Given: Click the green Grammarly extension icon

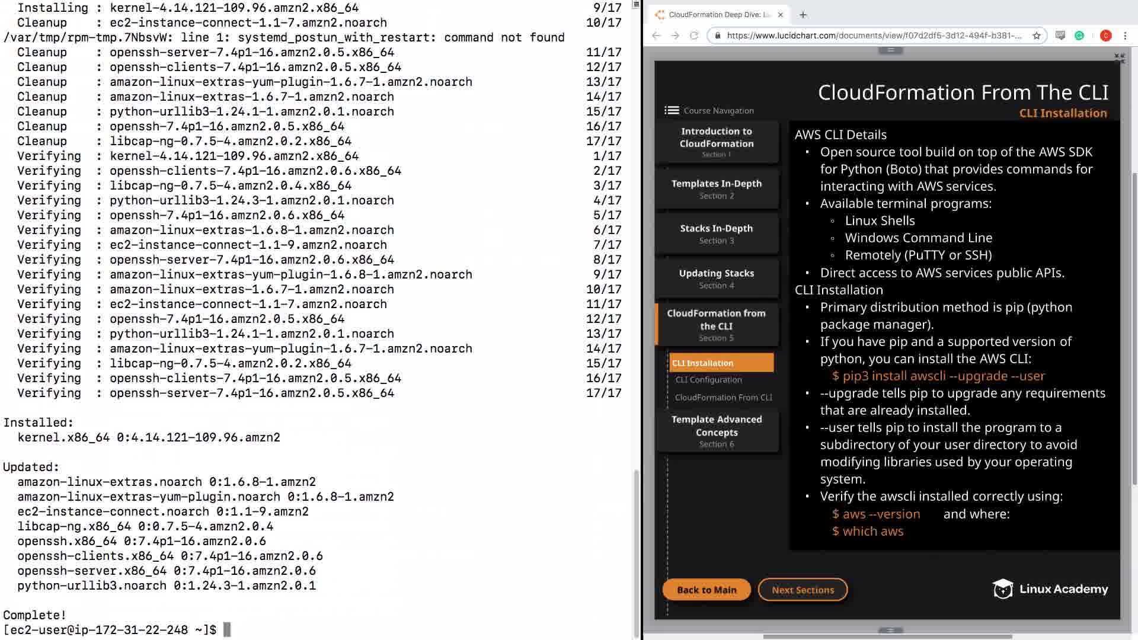Looking at the screenshot, I should click(1079, 36).
